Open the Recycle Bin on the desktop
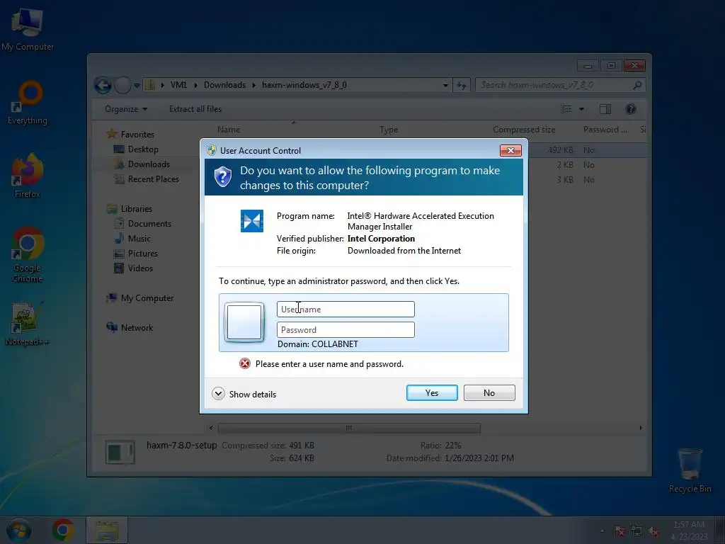Viewport: 725px width, 544px height. [x=690, y=470]
